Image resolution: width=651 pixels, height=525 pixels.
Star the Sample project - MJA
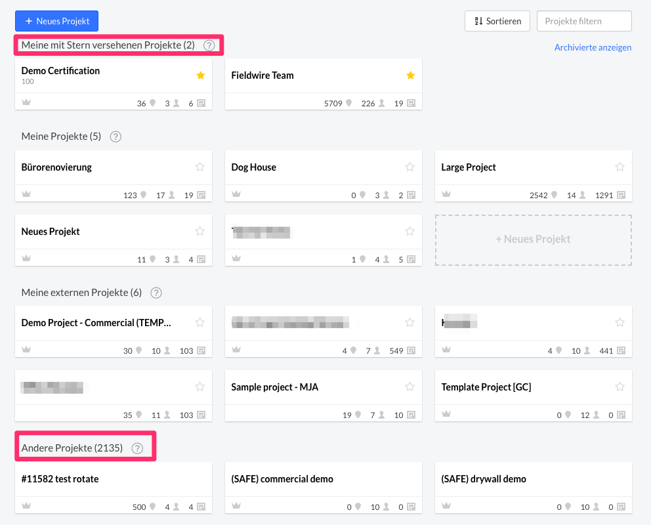[x=410, y=387]
